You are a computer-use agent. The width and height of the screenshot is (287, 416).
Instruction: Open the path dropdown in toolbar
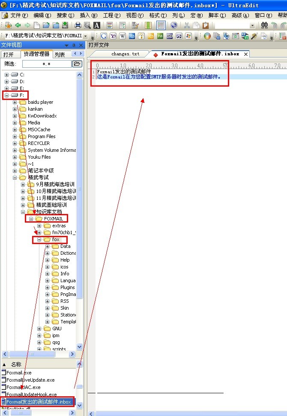pos(86,36)
